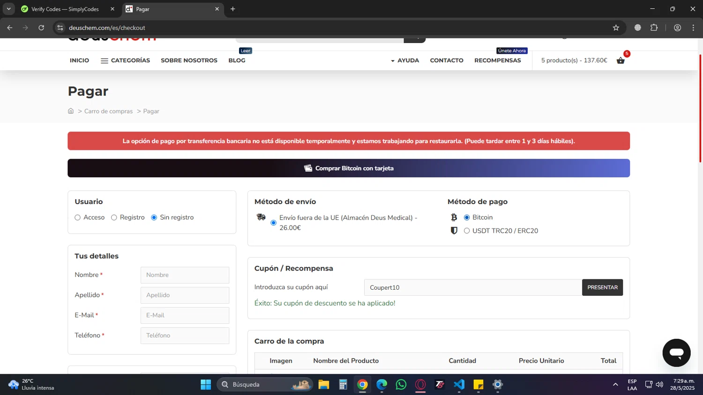Open the live chat bubble
Image resolution: width=703 pixels, height=395 pixels.
click(x=676, y=353)
